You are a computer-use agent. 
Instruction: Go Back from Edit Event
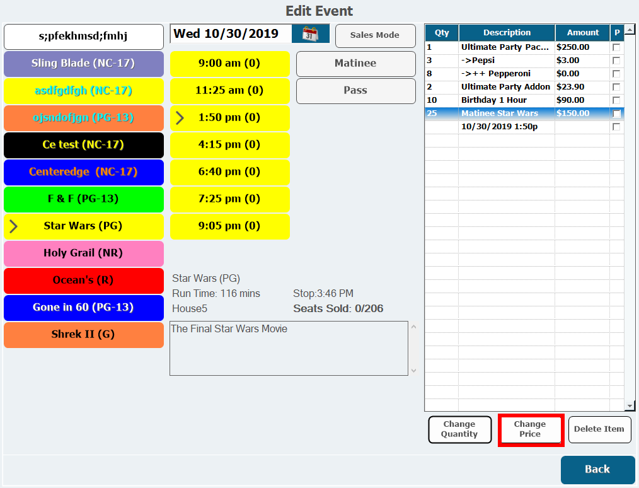[x=597, y=469]
